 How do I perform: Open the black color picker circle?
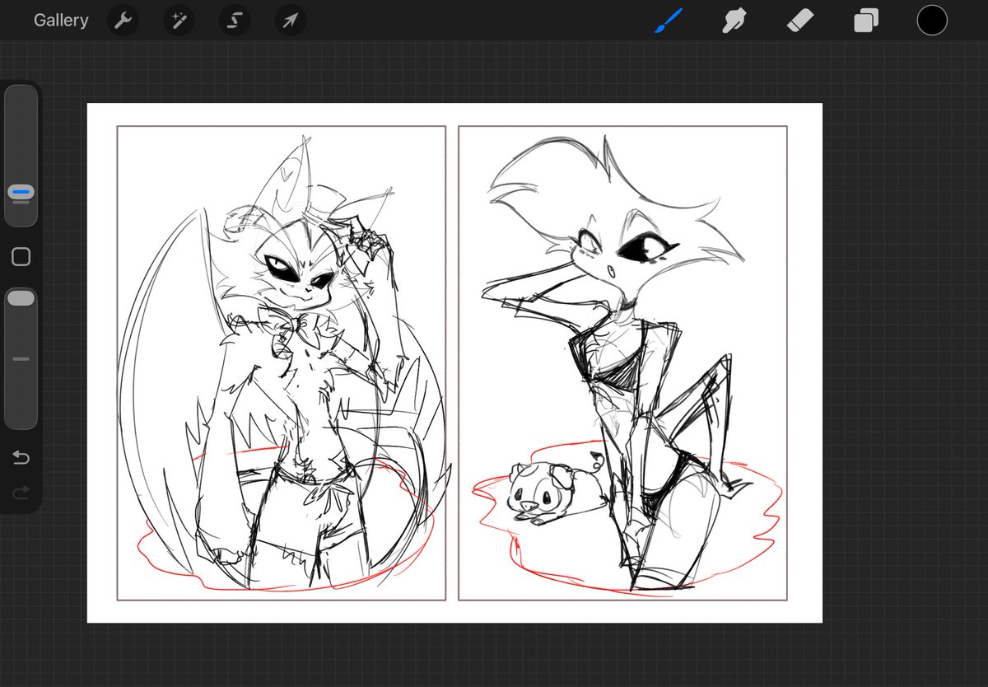click(x=932, y=21)
